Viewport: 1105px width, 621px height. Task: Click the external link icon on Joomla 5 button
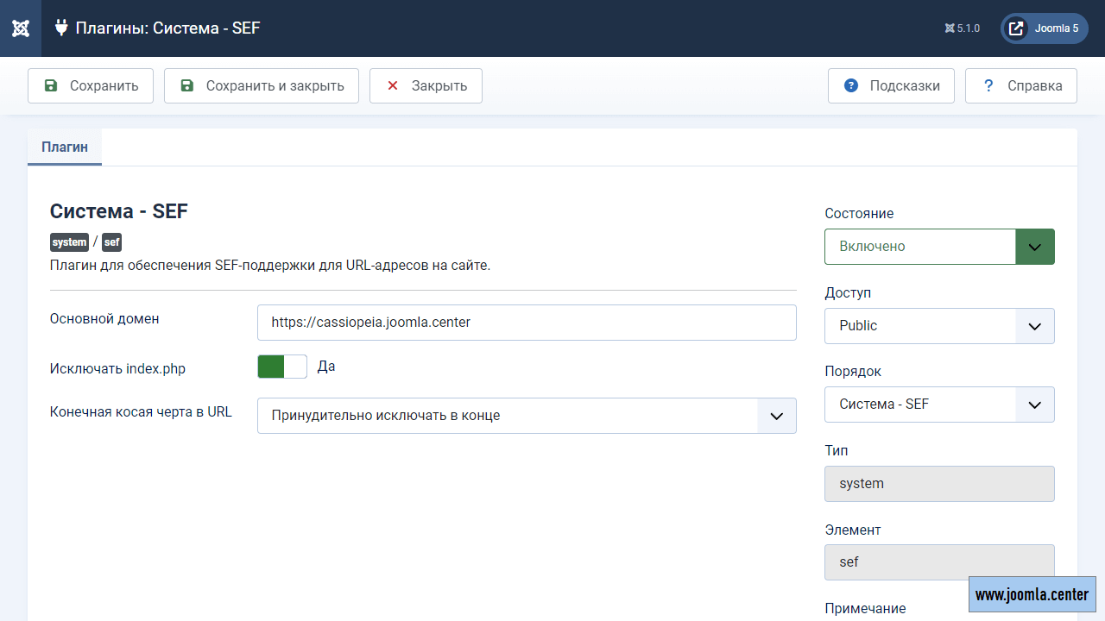click(x=1016, y=28)
